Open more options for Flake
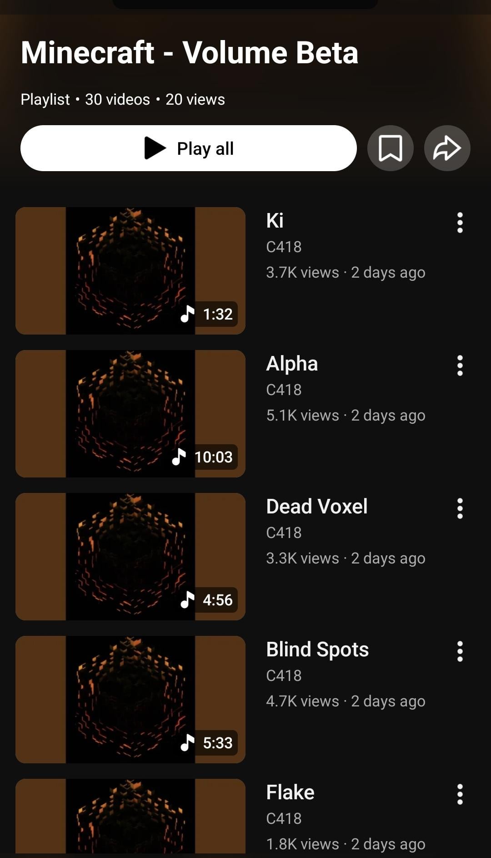Viewport: 491px width, 858px height. point(460,794)
